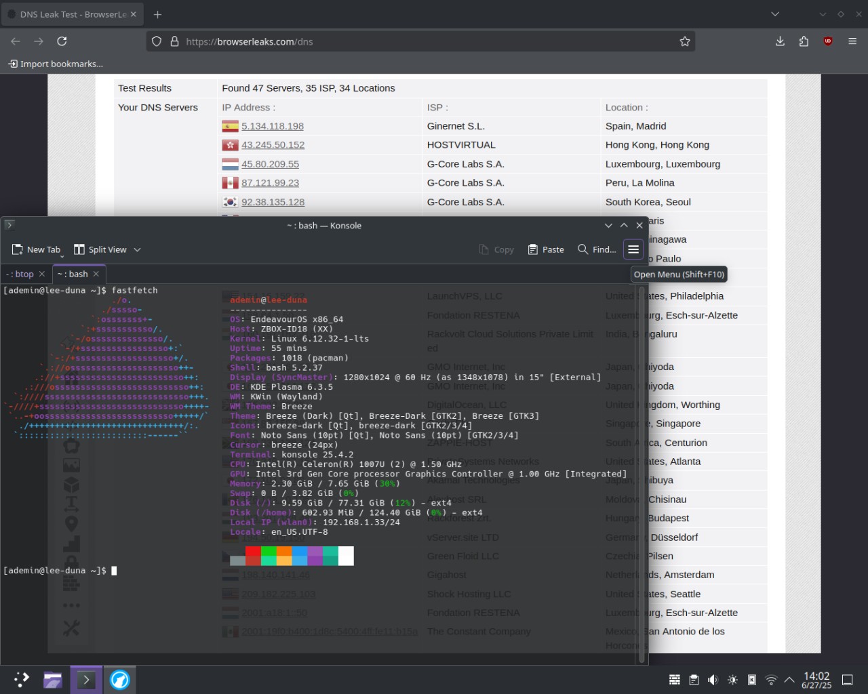The width and height of the screenshot is (868, 694).
Task: Open Konsole Find search
Action: (597, 249)
